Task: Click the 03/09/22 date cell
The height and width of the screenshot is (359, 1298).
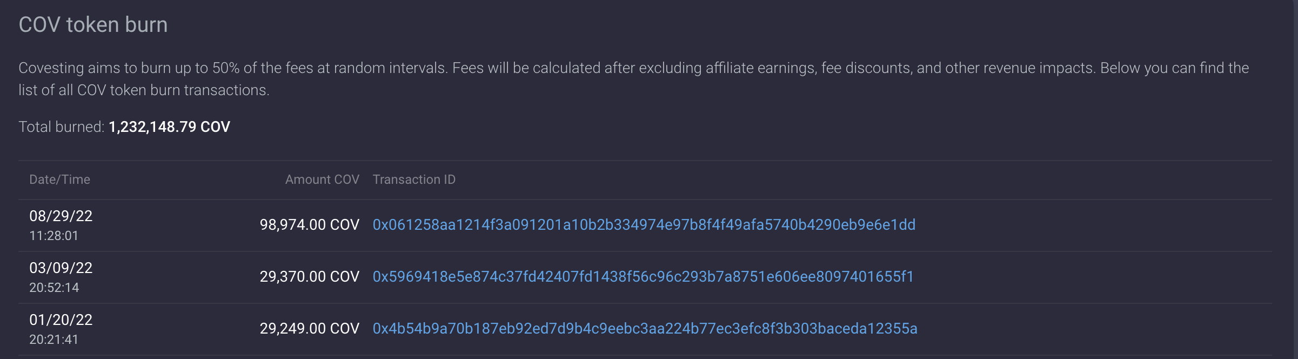Action: tap(61, 268)
